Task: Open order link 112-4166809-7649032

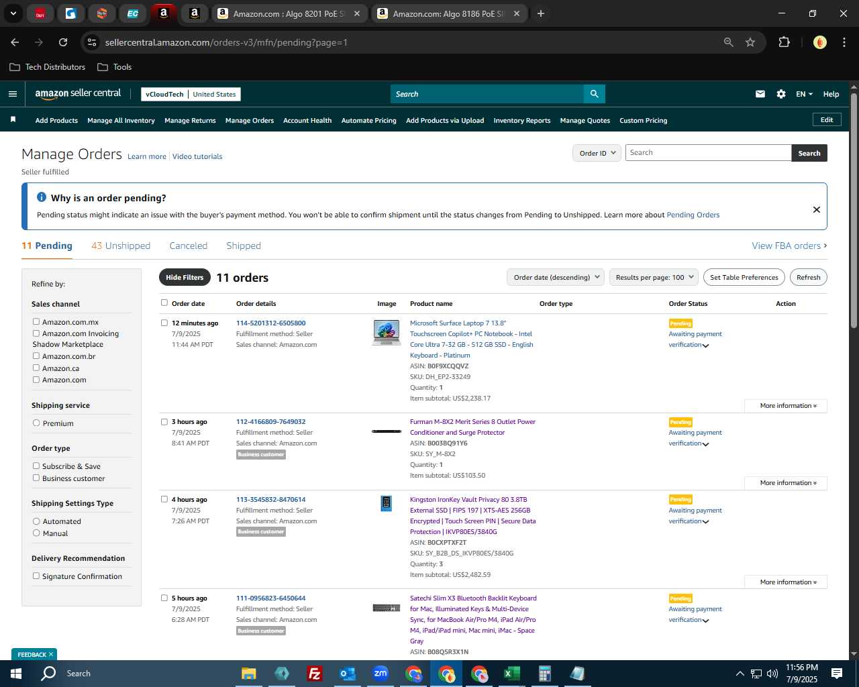Action: pos(270,422)
